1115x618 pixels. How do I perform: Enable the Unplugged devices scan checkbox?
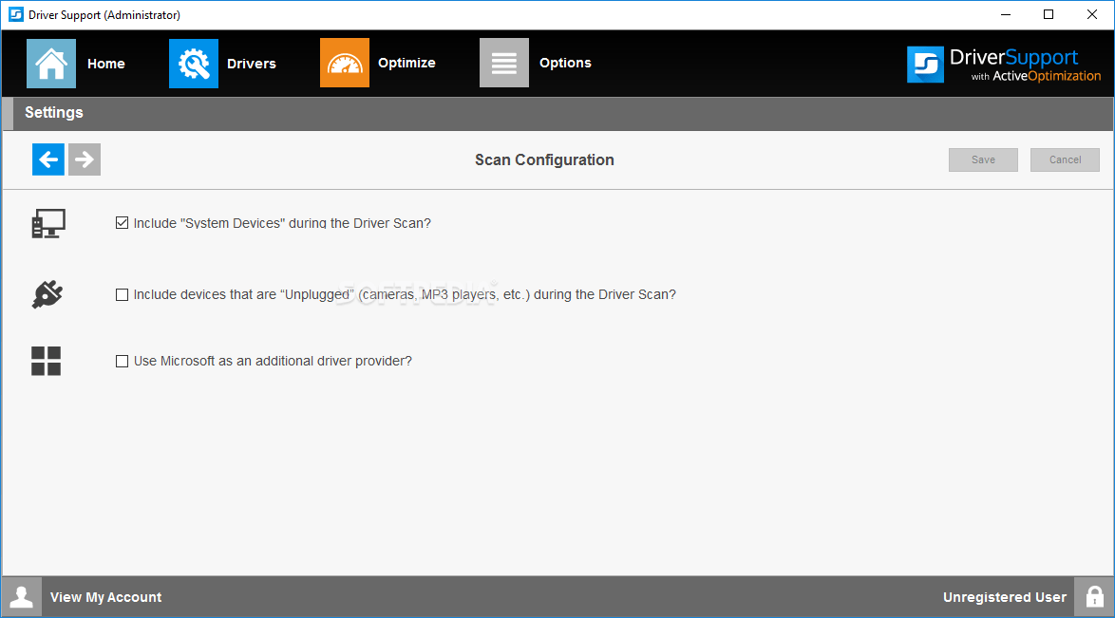[123, 294]
